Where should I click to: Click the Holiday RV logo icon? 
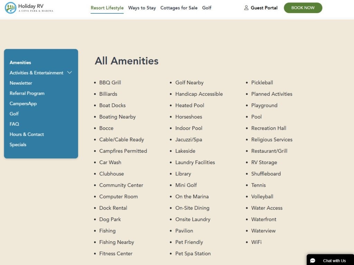[x=10, y=8]
